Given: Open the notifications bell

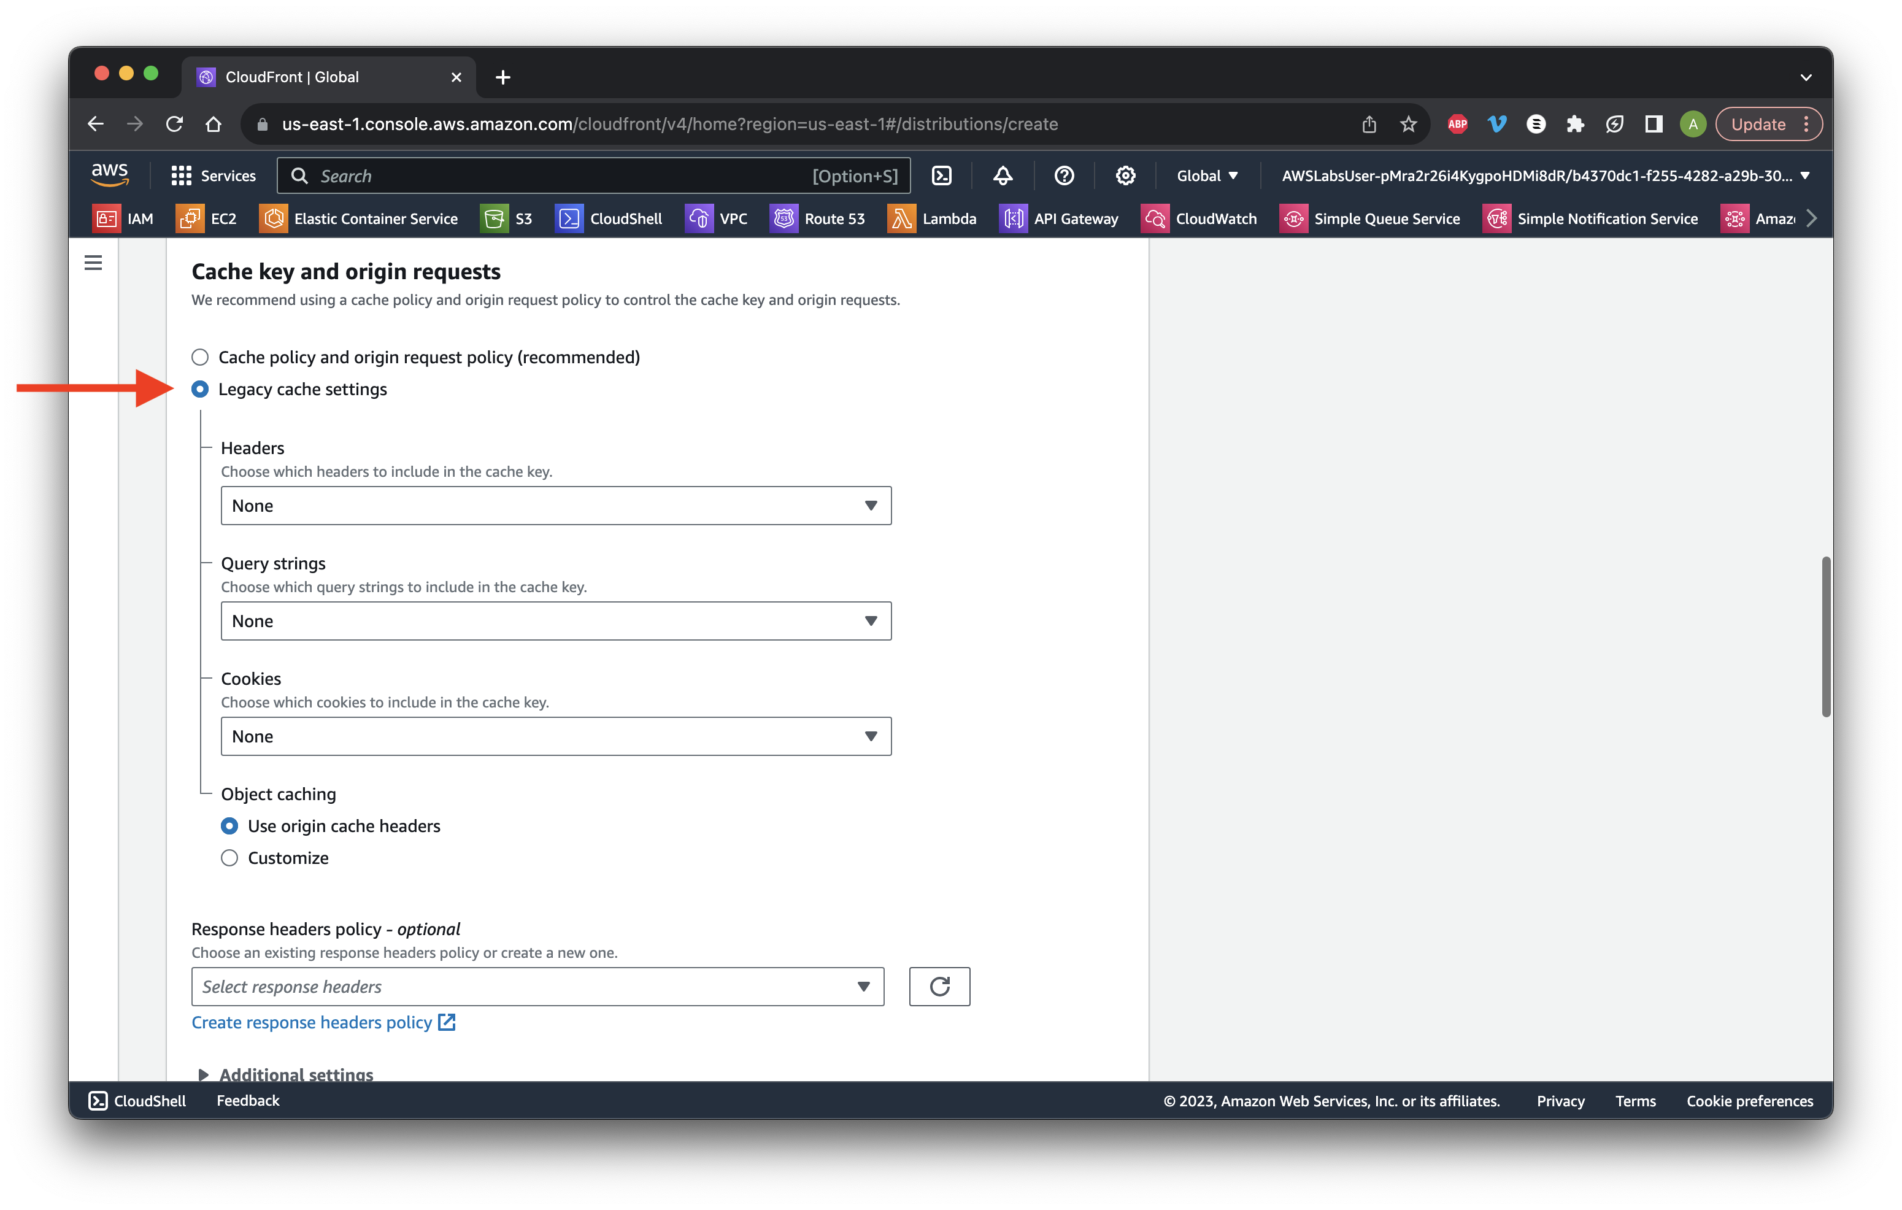Looking at the screenshot, I should click(1003, 175).
